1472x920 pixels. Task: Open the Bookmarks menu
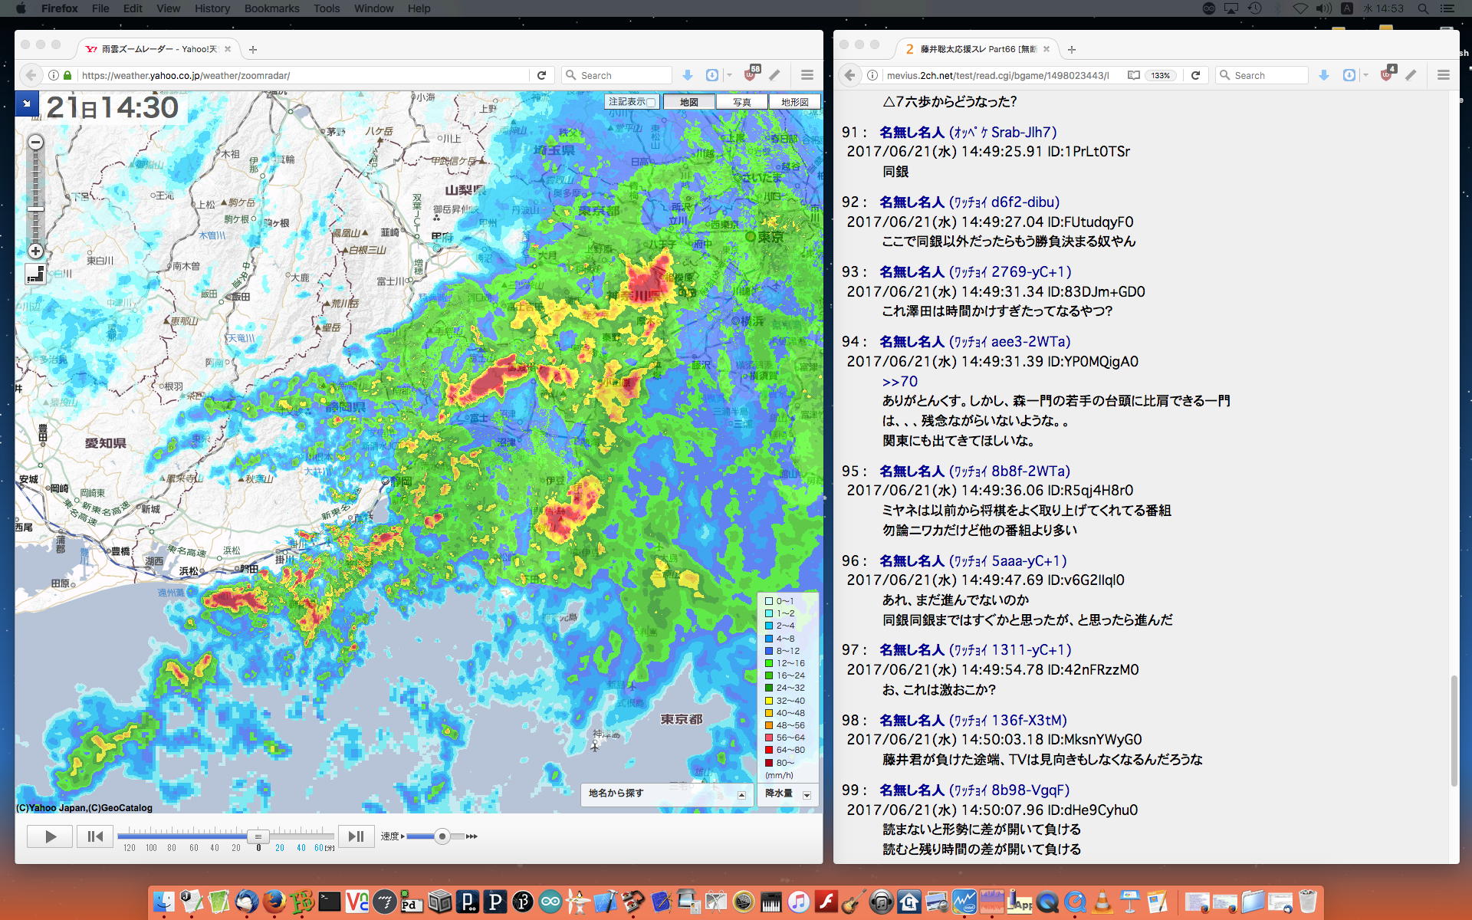[271, 8]
